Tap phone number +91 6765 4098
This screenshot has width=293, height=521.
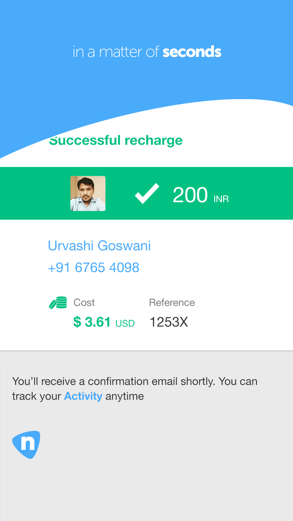pos(93,268)
